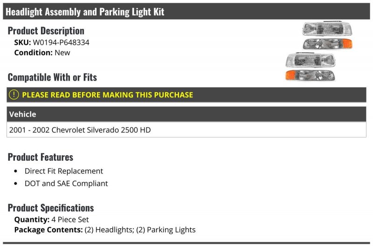This screenshot has height=247, width=373.
Task: Click the yellow exclamation warning icon
Action: click(14, 95)
